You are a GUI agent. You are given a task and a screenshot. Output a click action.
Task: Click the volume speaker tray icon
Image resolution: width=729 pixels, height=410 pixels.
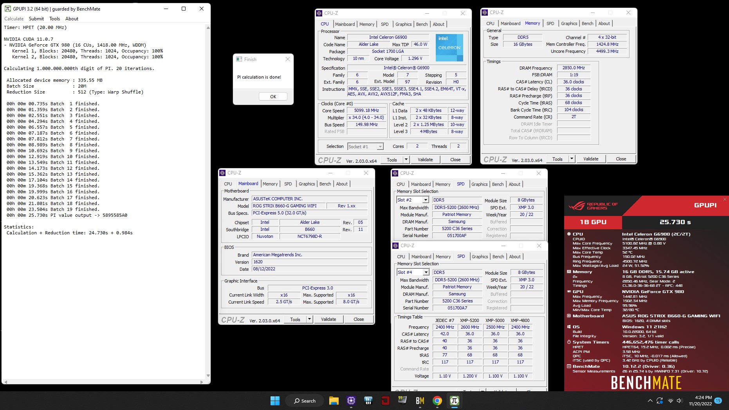679,401
